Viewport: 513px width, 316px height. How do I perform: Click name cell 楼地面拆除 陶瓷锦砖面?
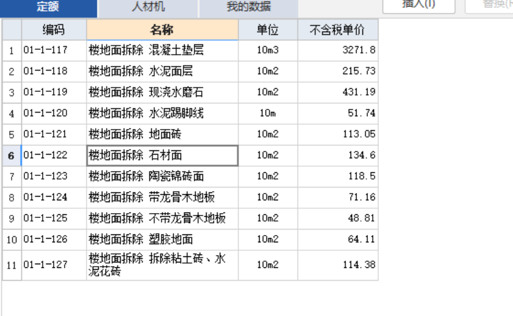(x=162, y=177)
